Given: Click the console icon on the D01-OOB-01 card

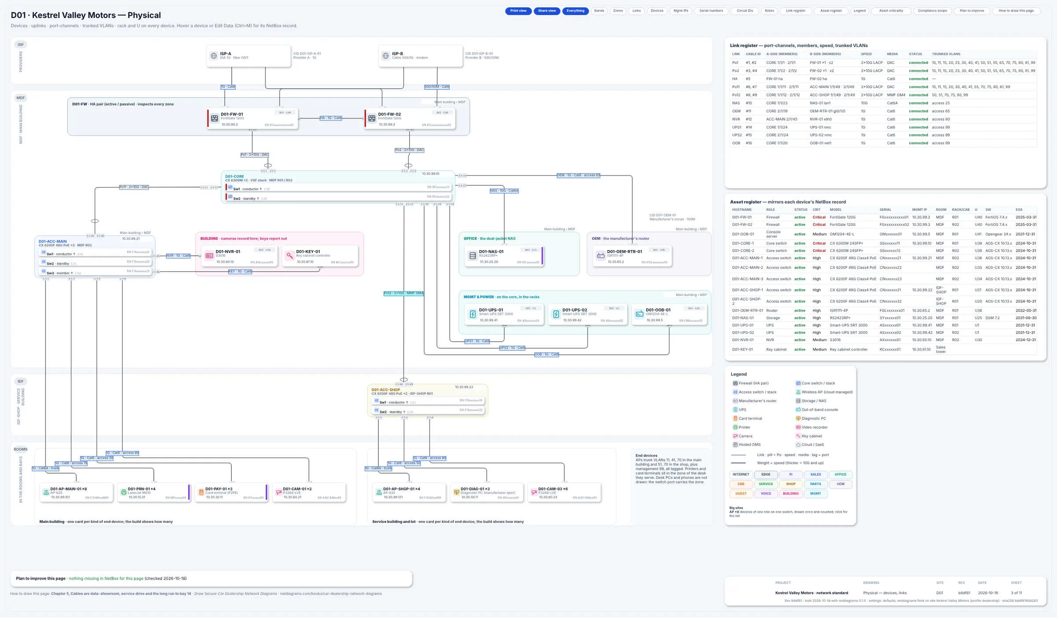Looking at the screenshot, I should coord(639,314).
